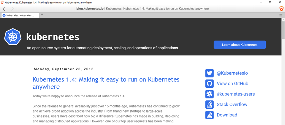The image size is (285, 125).
Task: Open the View on GitHub link
Action: click(232, 84)
